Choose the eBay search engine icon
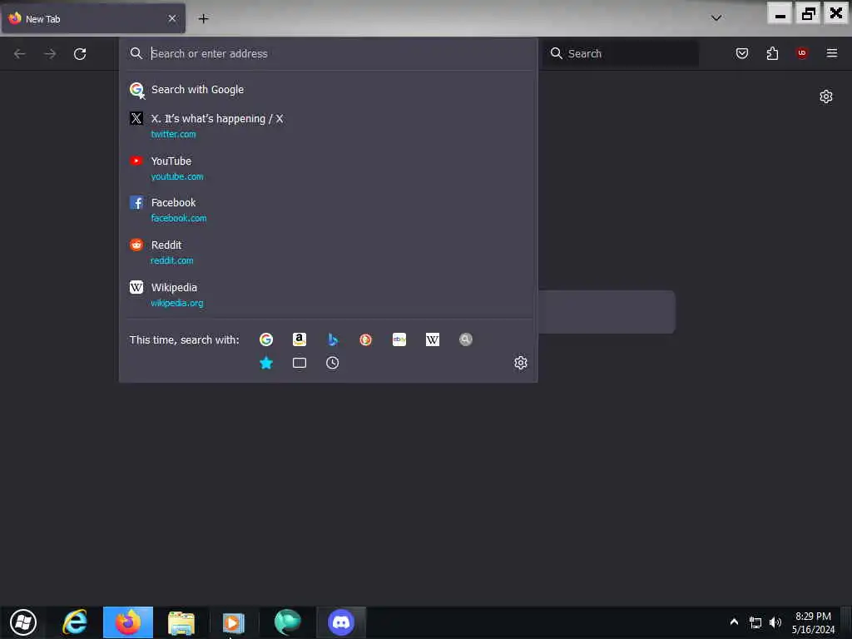This screenshot has height=639, width=852. pos(399,339)
